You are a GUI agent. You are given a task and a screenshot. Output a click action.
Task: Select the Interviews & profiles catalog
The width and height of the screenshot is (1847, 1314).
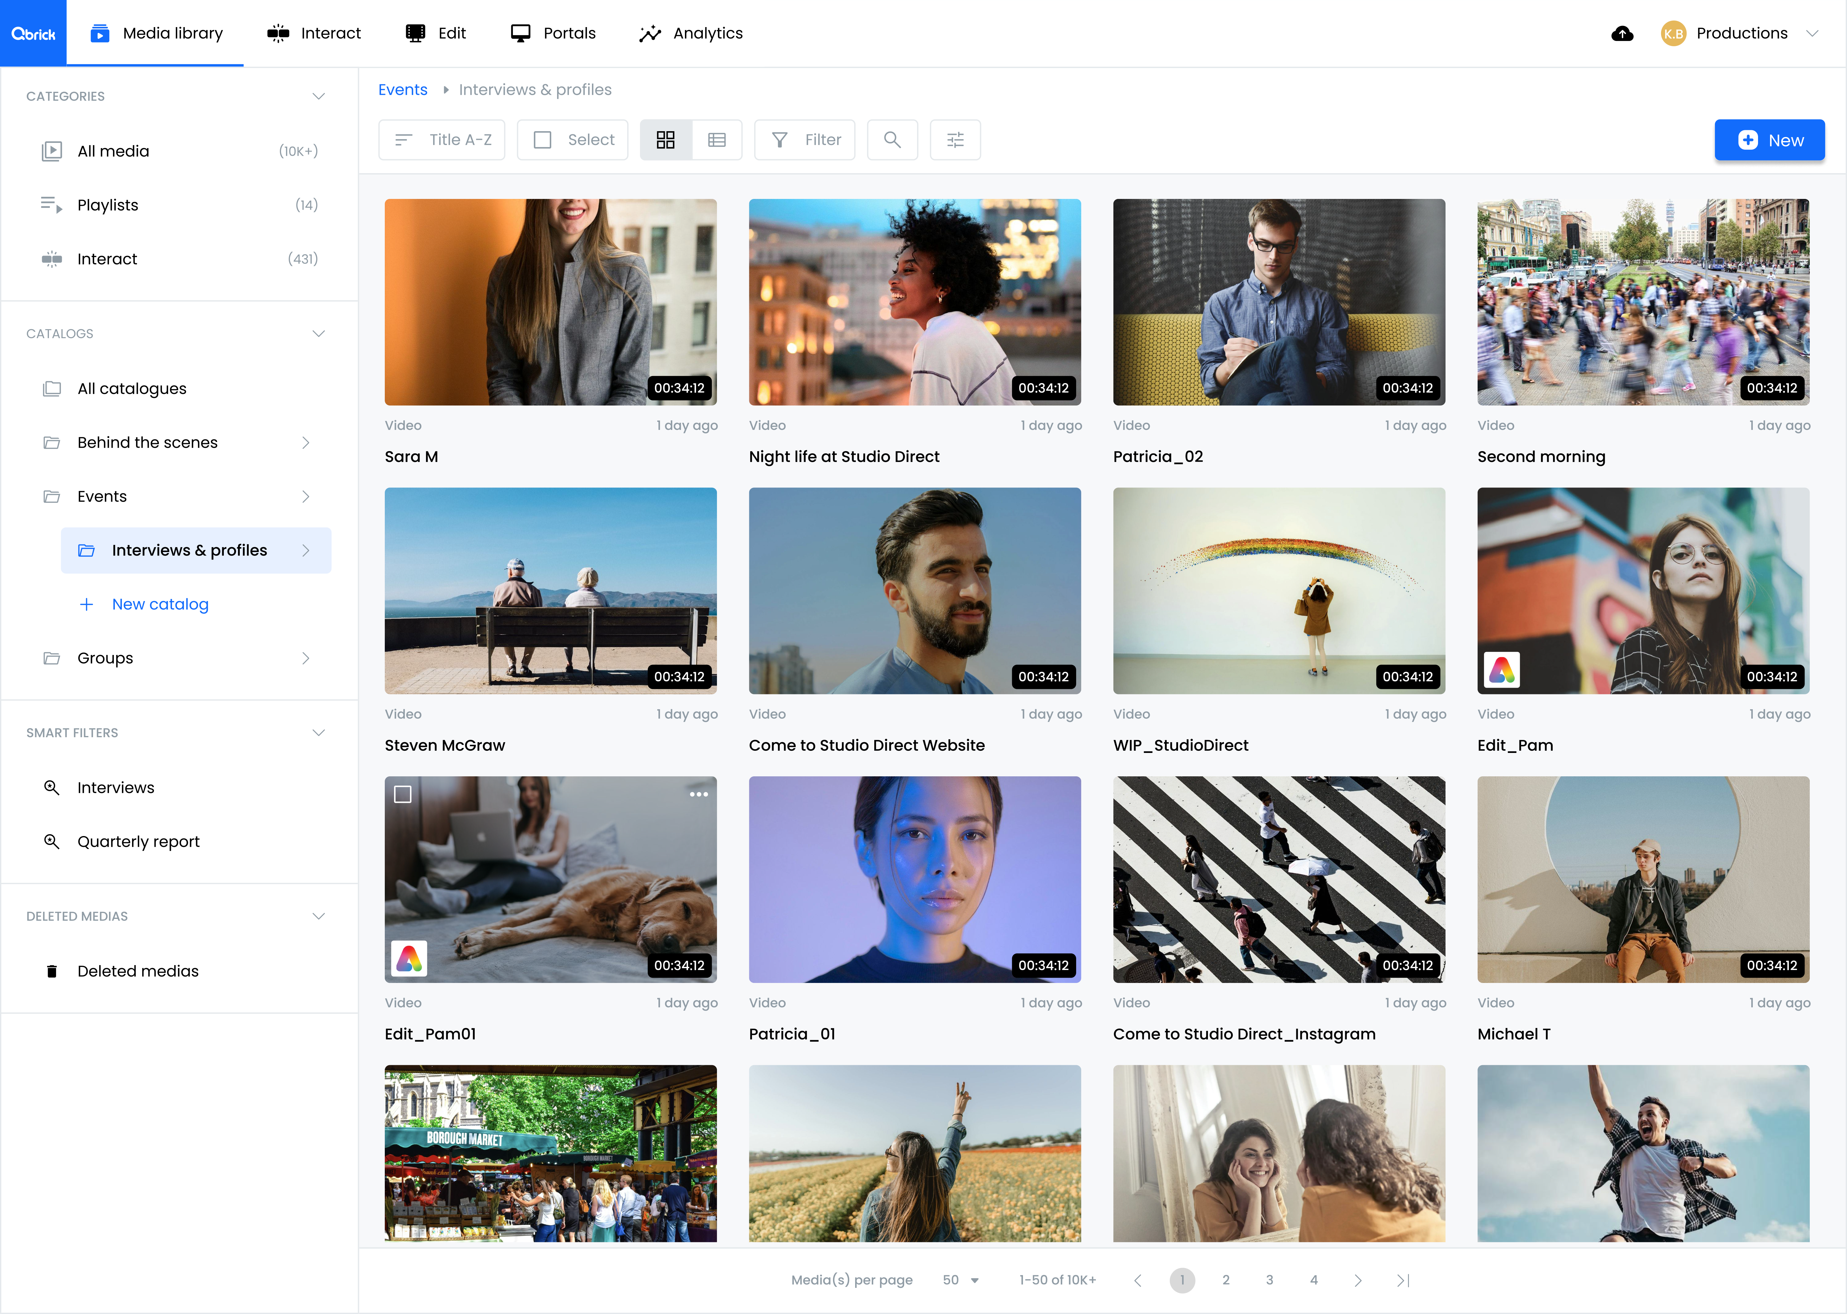[x=196, y=550]
